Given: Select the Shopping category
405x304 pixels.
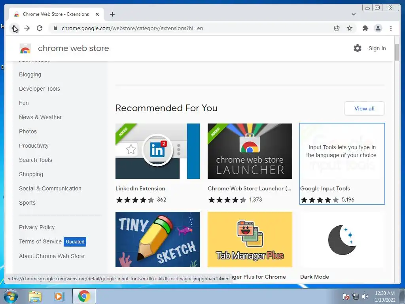Looking at the screenshot, I should tap(31, 174).
